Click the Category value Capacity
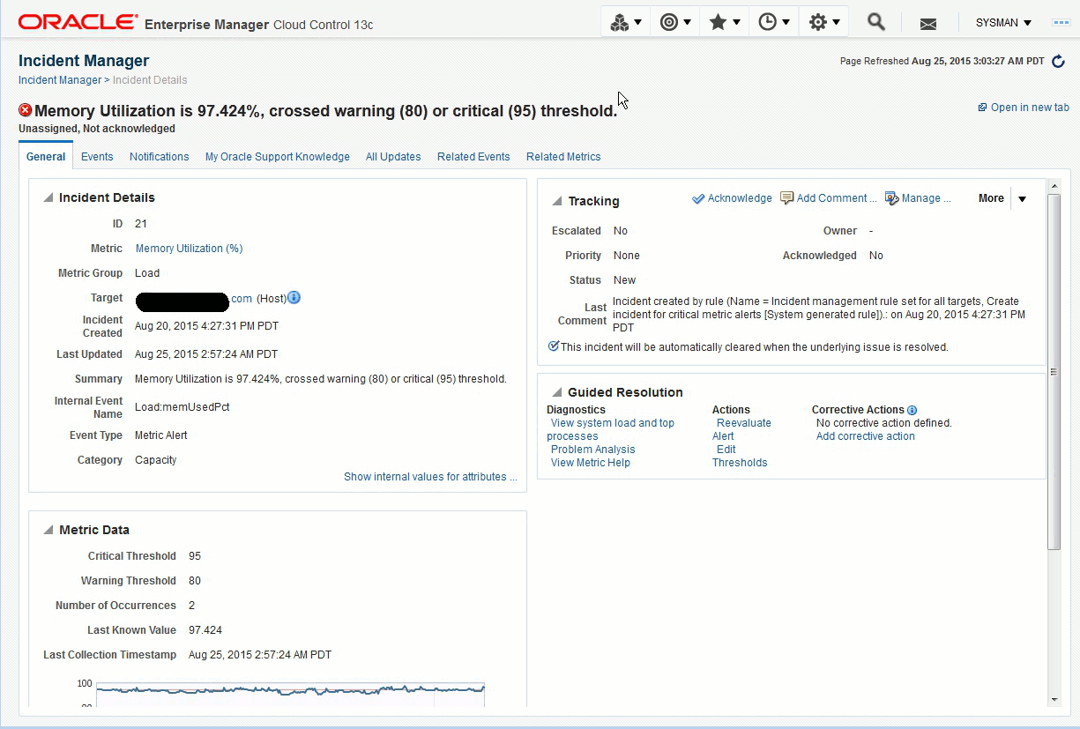 click(x=156, y=460)
